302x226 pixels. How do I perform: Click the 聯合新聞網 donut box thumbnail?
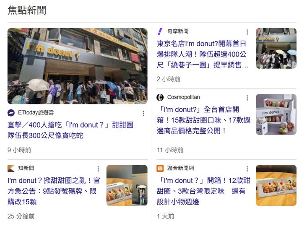click(x=276, y=185)
